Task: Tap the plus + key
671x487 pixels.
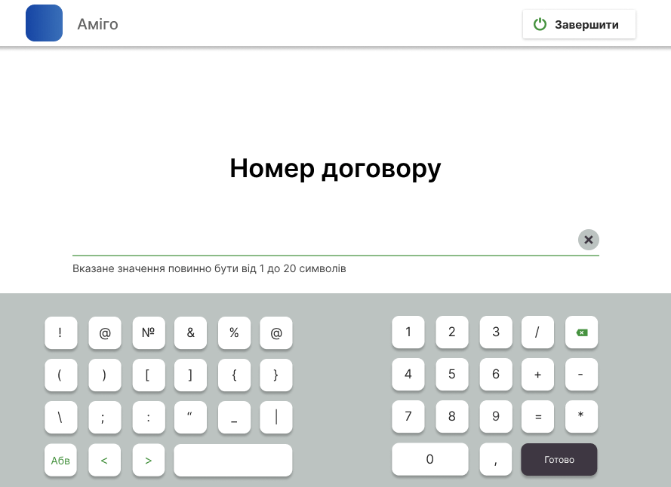Action: 537,374
